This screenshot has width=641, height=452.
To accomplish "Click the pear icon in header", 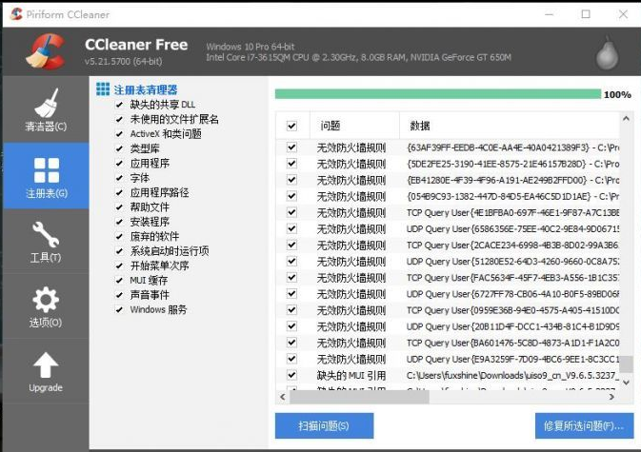I will click(607, 53).
